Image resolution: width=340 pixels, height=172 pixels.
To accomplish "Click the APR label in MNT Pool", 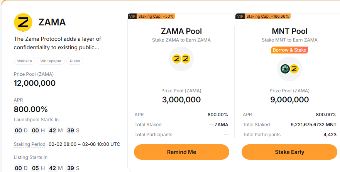I will [x=247, y=115].
